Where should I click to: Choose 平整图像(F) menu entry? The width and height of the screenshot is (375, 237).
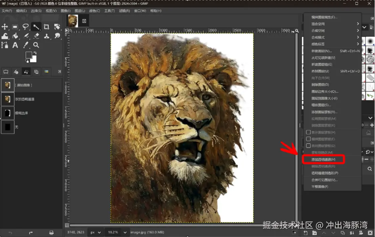332,187
